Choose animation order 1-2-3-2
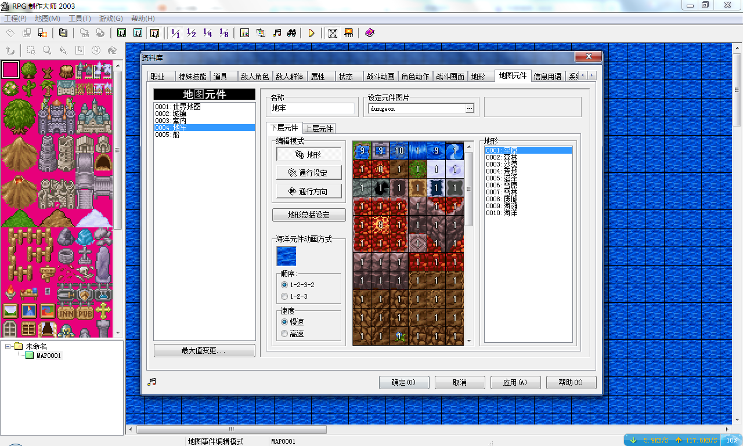Viewport: 743px width, 446px height. (x=298, y=285)
